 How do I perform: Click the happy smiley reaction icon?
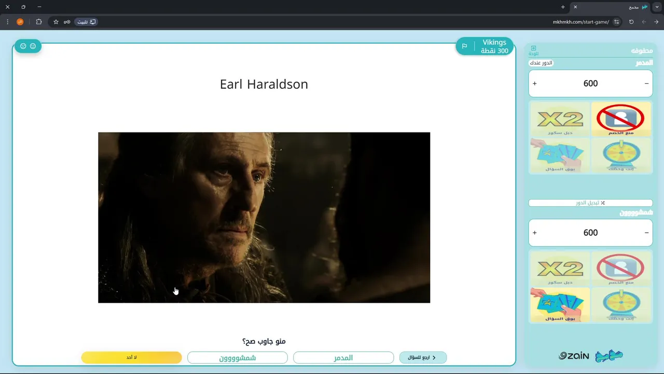(x=33, y=46)
